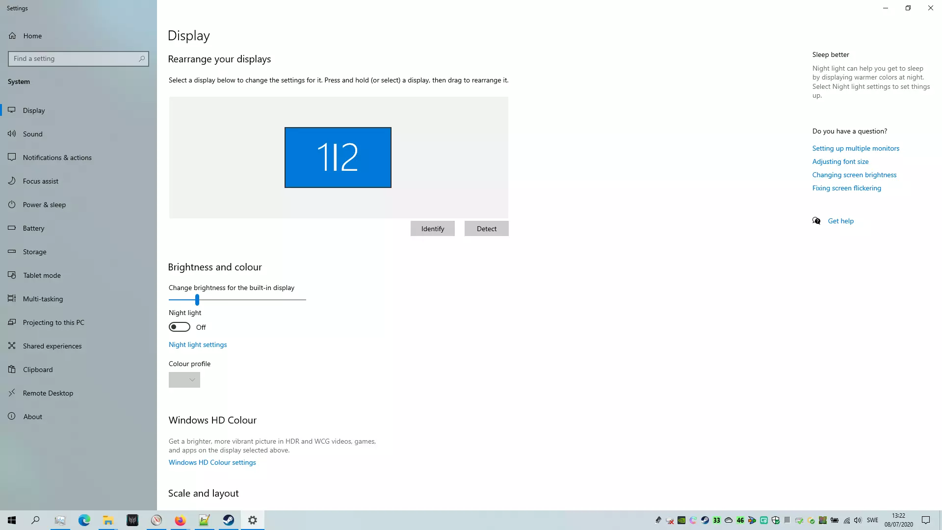
Task: Click the Home icon in sidebar
Action: [x=12, y=36]
